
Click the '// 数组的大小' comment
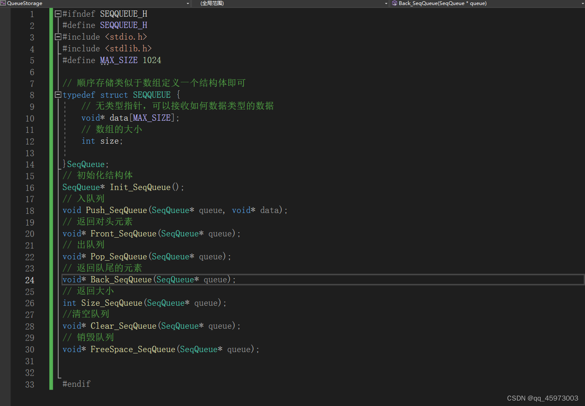[112, 129]
